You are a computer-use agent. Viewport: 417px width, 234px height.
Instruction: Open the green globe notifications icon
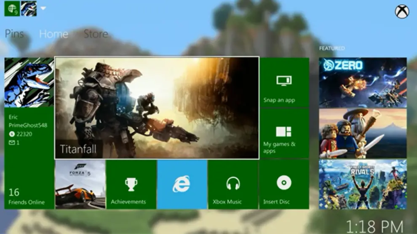(x=12, y=9)
